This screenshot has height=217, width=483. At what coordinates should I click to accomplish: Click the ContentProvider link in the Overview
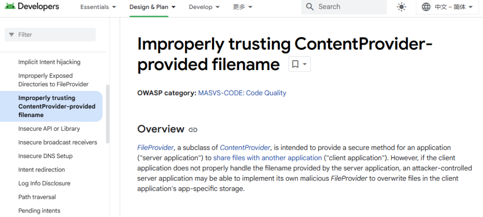[245, 147]
